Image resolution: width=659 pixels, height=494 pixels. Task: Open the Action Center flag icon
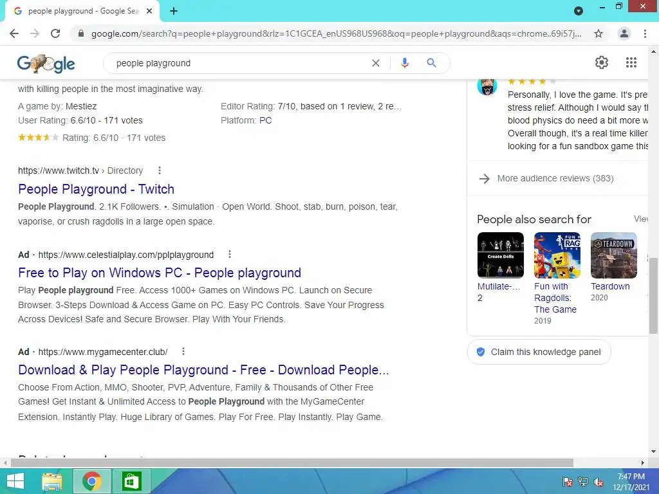tap(567, 482)
